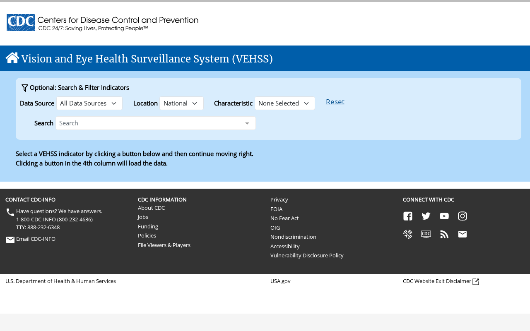Expand the Characteristic dropdown

tap(284, 103)
